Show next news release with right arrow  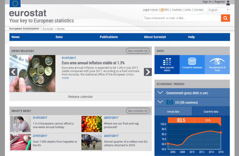(x=148, y=72)
